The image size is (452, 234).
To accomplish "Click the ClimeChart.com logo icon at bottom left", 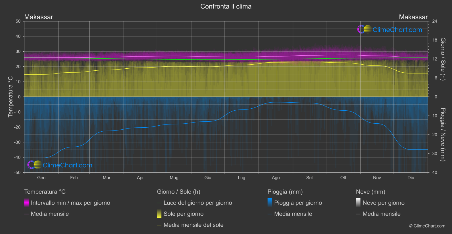I will pyautogui.click(x=35, y=165).
